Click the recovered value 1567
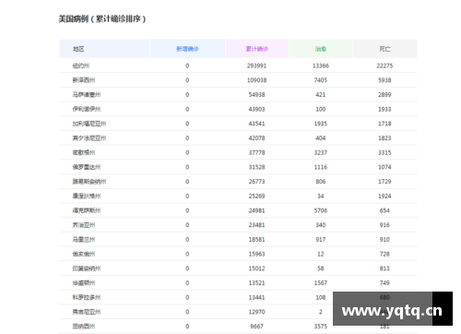Viewport: 461px width, 334px height. (x=321, y=282)
